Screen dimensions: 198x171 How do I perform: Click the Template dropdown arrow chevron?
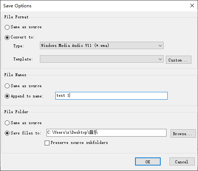pos(160,59)
